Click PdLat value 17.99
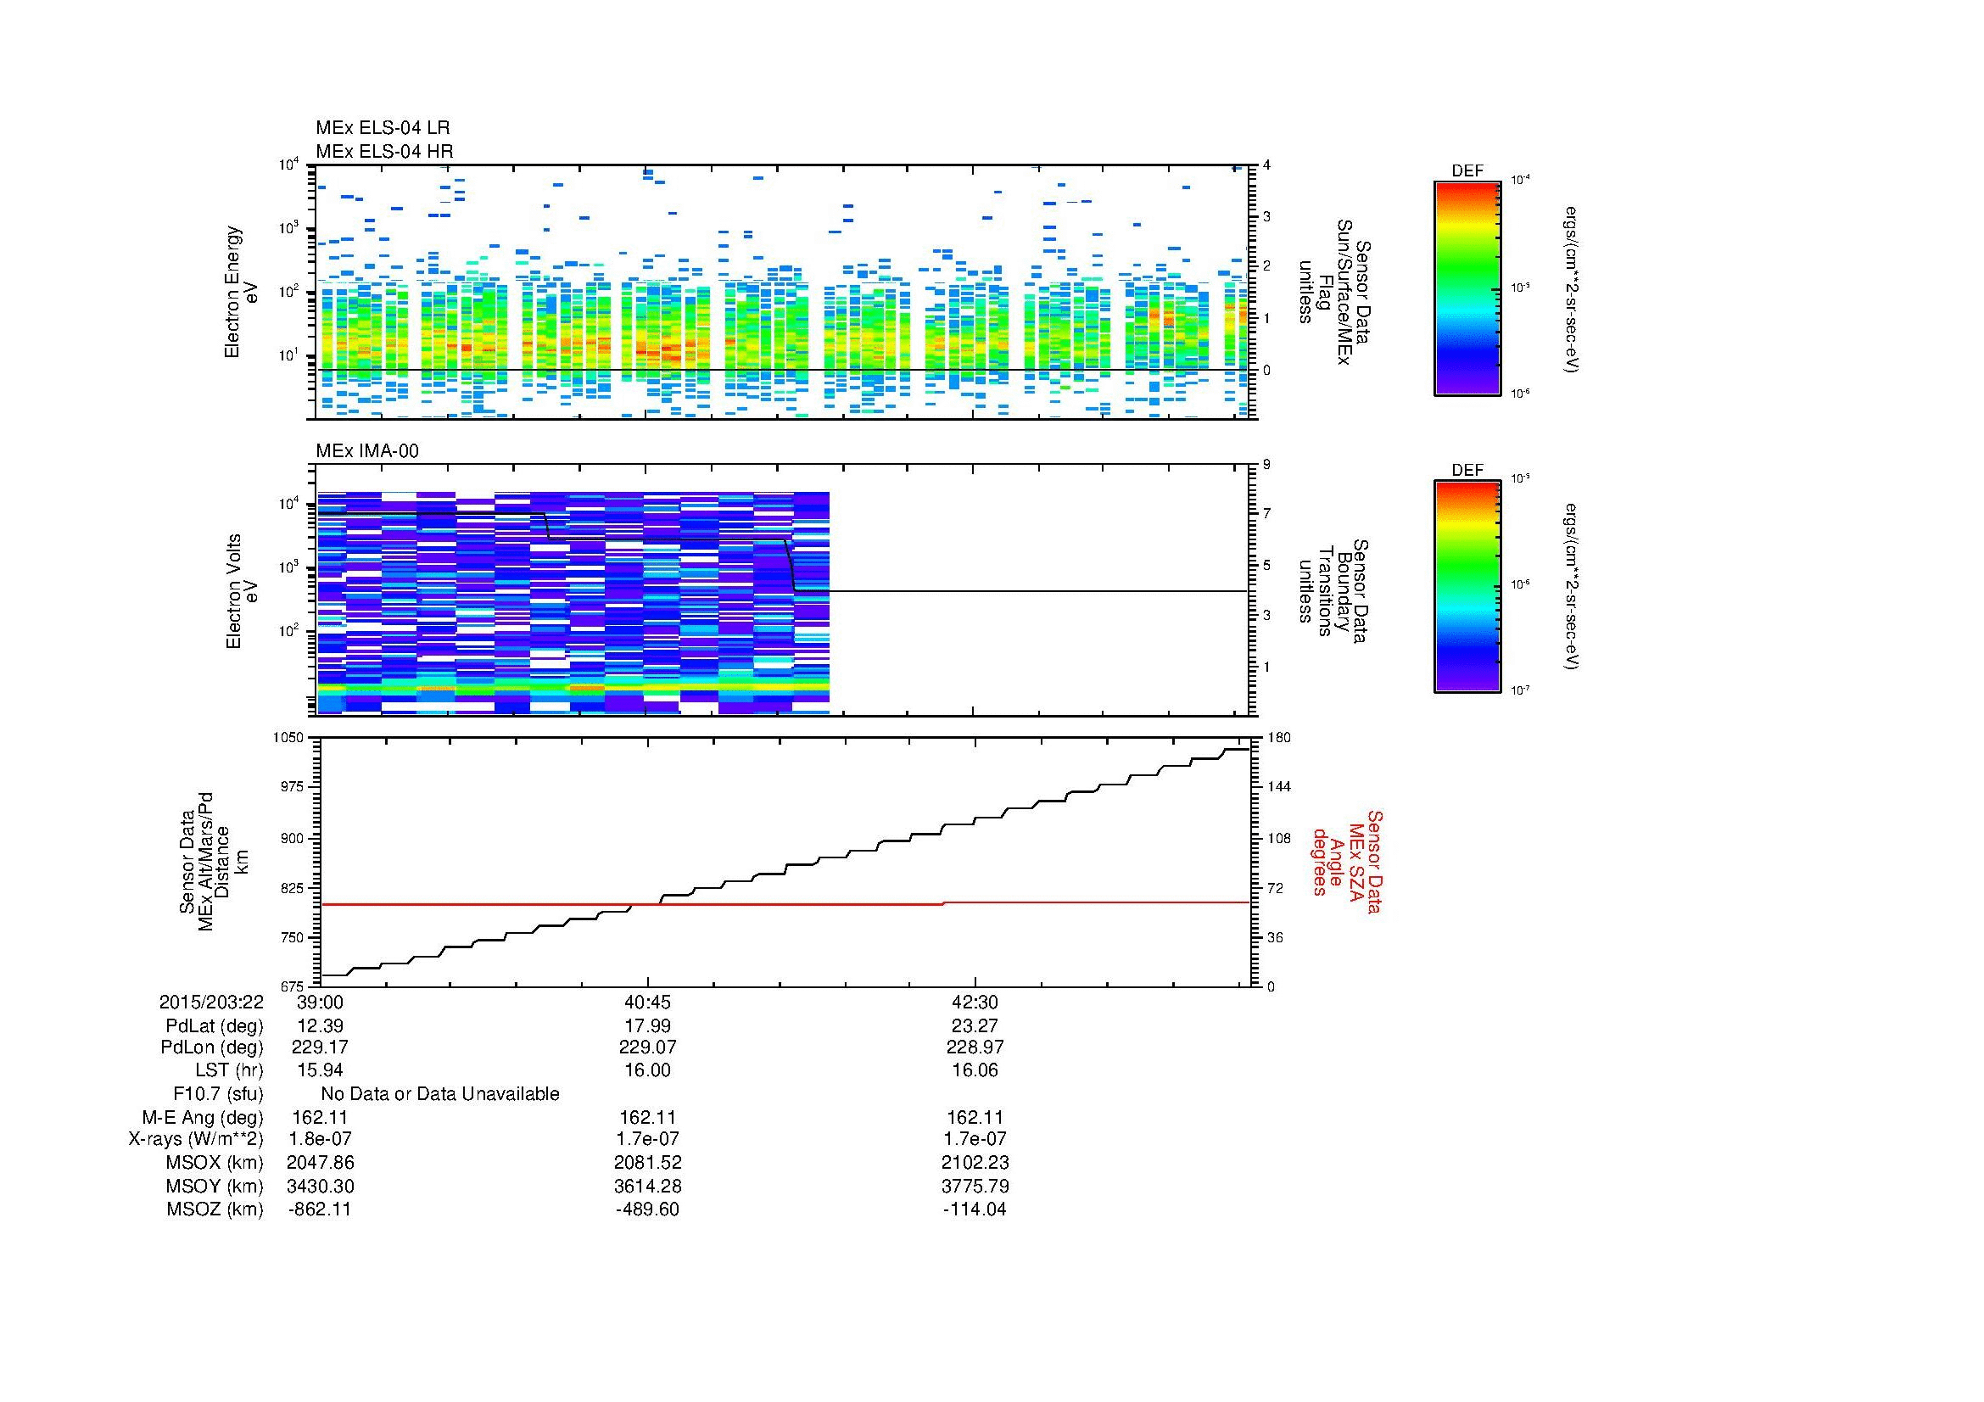The width and height of the screenshot is (1984, 1402). [647, 1026]
